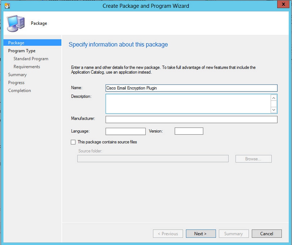Viewport: 292px width, 245px height.
Task: Click the scrollbar down arrow beside Description
Action: tap(273, 110)
